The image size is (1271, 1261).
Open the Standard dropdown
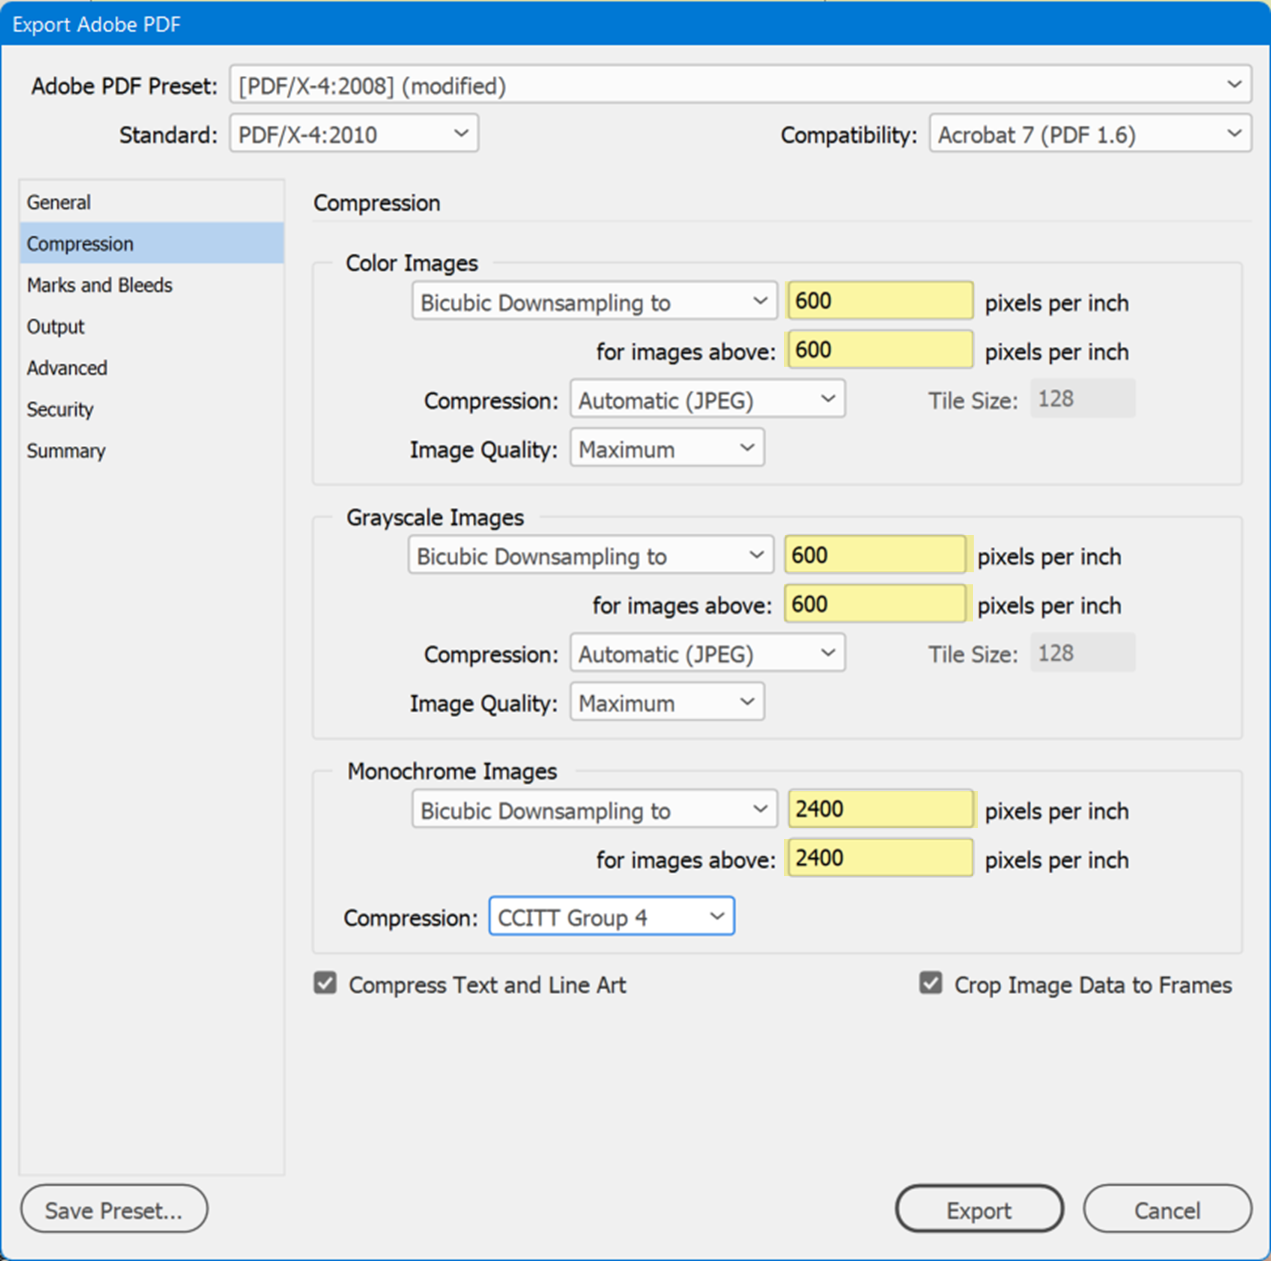click(353, 133)
